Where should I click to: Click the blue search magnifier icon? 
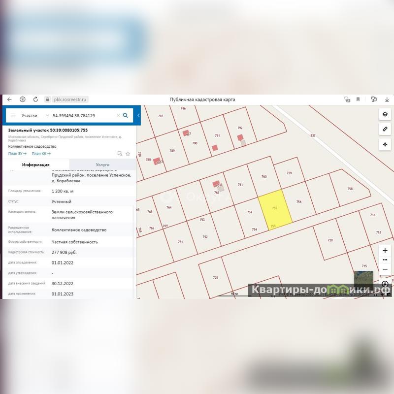click(126, 115)
